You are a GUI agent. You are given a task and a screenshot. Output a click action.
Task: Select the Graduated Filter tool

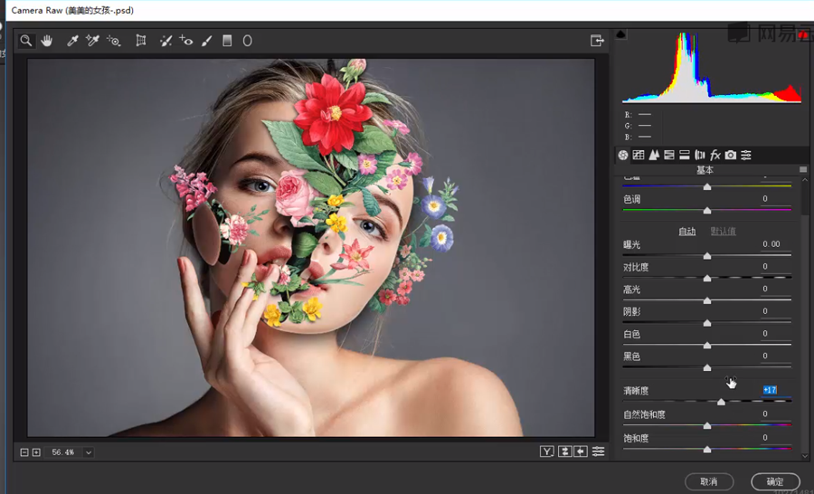pyautogui.click(x=227, y=41)
